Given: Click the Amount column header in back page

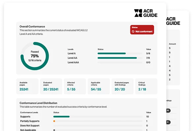Looking at the screenshot, I should coord(172,44).
